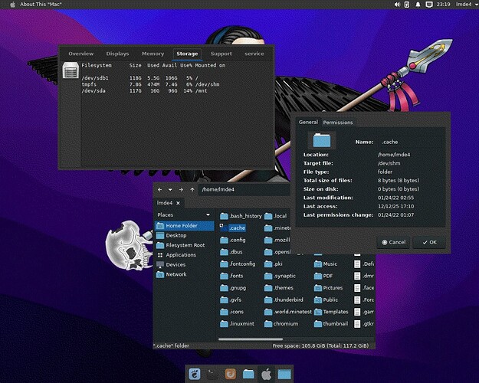The height and width of the screenshot is (383, 479).
Task: Select the lmde4 file manager tab
Action: pos(169,203)
